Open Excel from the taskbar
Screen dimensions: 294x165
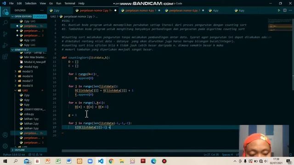pyautogui.click(x=58, y=161)
